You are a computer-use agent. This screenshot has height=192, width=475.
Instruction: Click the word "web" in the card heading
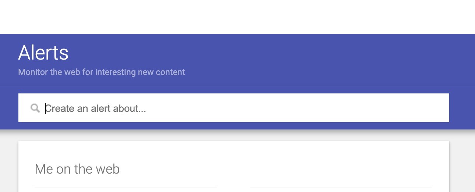click(x=108, y=169)
